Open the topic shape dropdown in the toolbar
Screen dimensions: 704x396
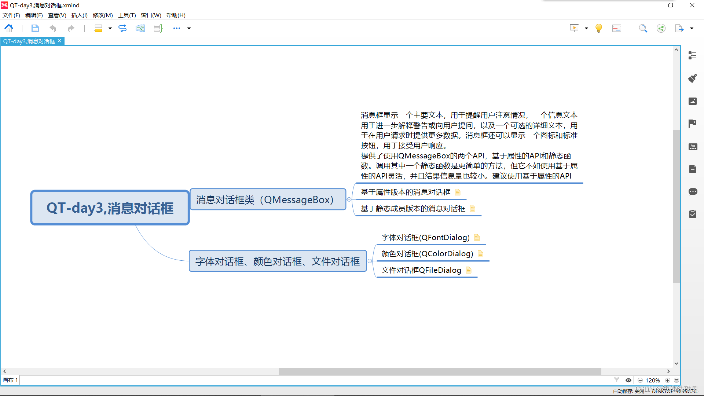[110, 28]
